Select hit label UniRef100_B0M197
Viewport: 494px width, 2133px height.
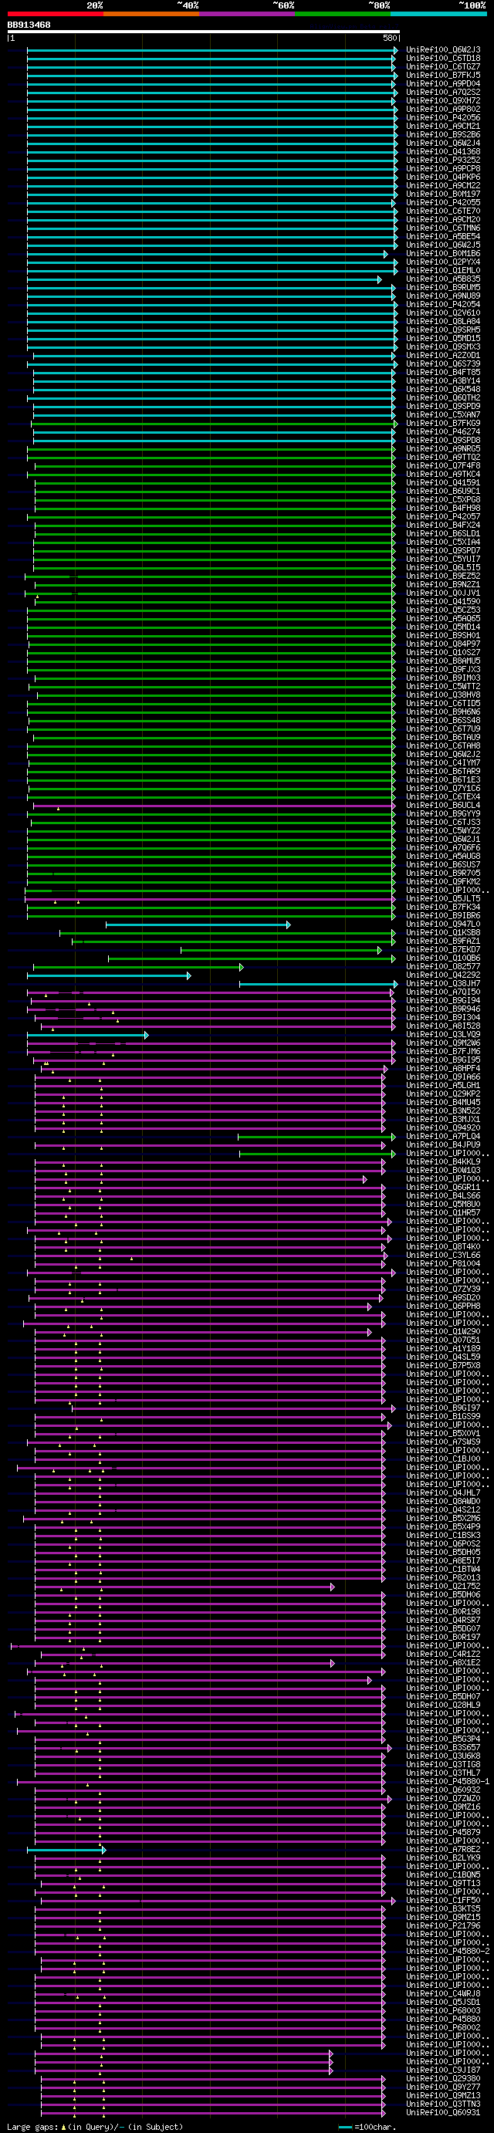pyautogui.click(x=442, y=194)
